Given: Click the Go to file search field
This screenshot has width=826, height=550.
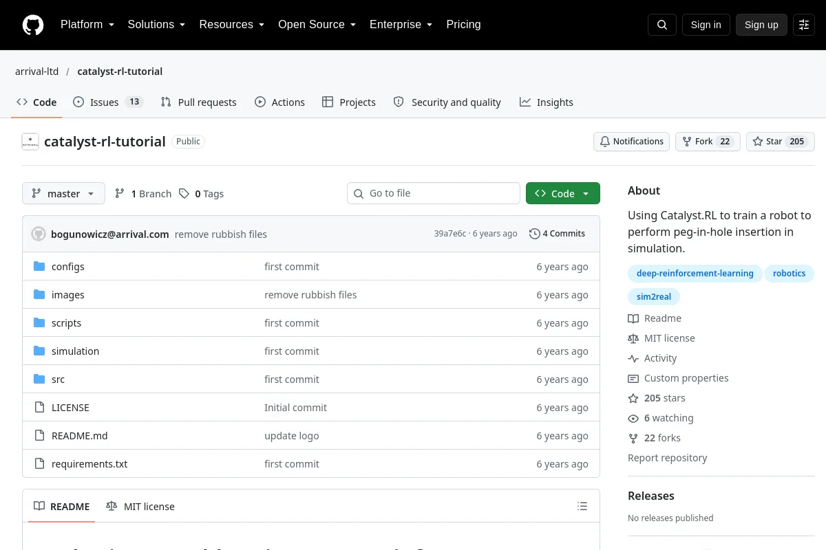Looking at the screenshot, I should point(434,193).
